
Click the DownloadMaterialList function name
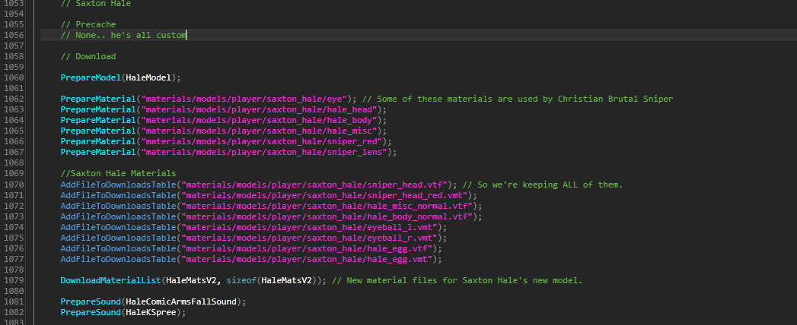click(x=111, y=281)
